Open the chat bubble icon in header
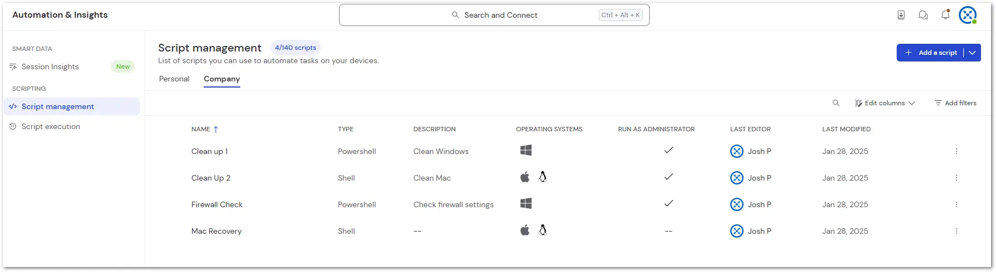 coord(923,15)
